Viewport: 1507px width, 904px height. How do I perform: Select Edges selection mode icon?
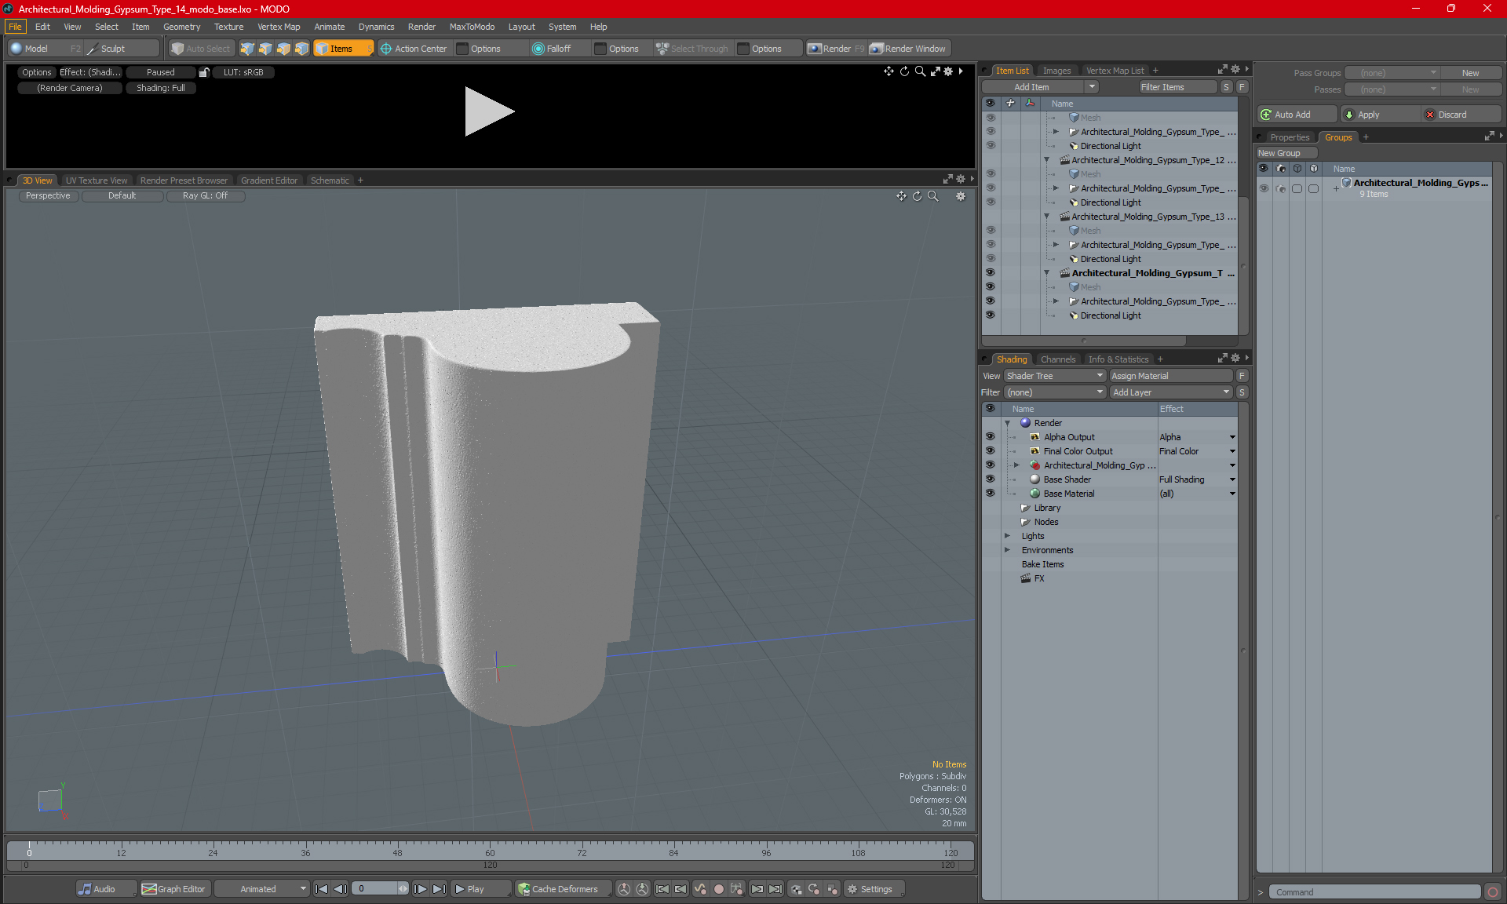tap(265, 49)
